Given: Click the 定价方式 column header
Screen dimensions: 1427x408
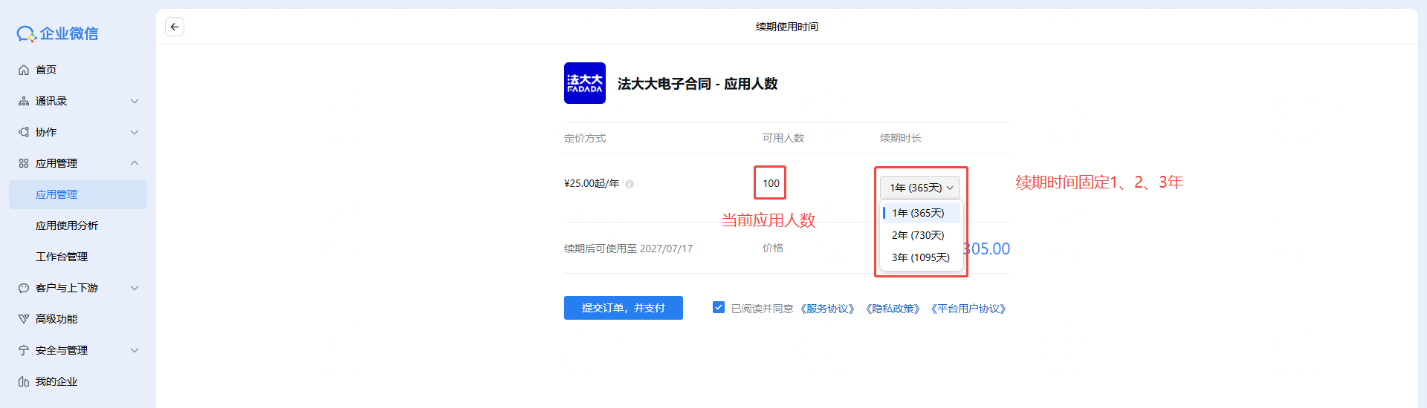Looking at the screenshot, I should pyautogui.click(x=585, y=138).
